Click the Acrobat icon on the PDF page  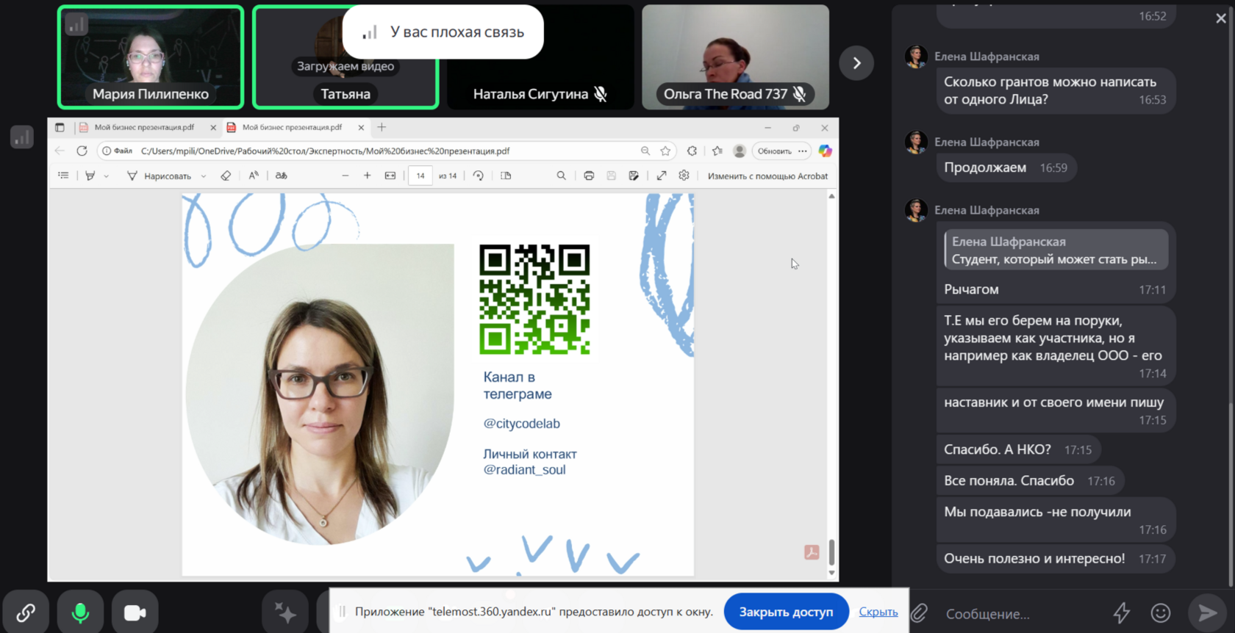[812, 552]
